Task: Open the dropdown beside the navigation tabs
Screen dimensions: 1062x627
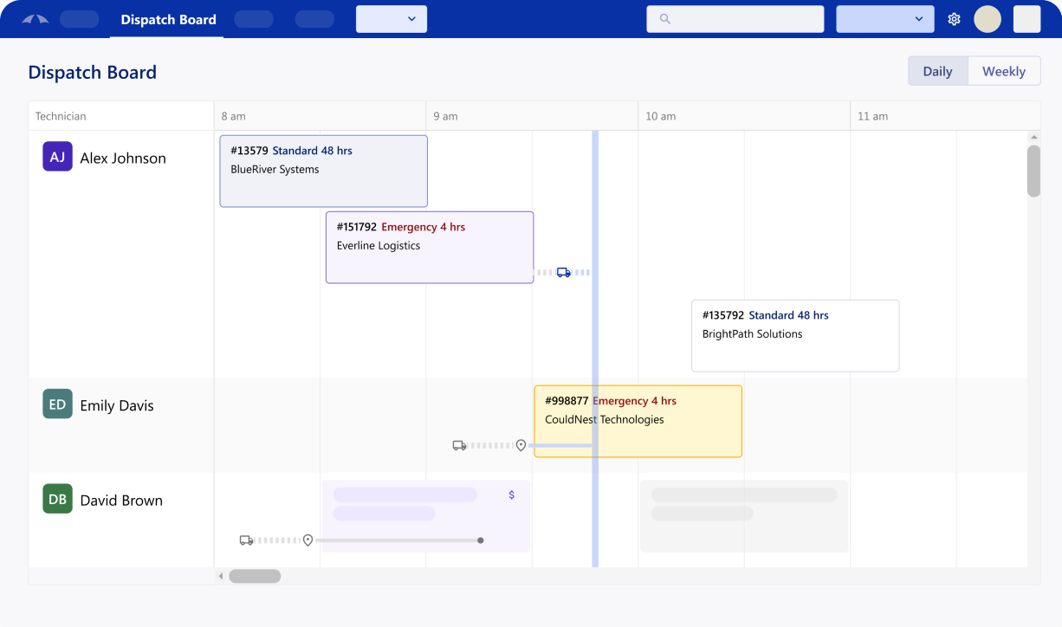Action: coord(392,19)
